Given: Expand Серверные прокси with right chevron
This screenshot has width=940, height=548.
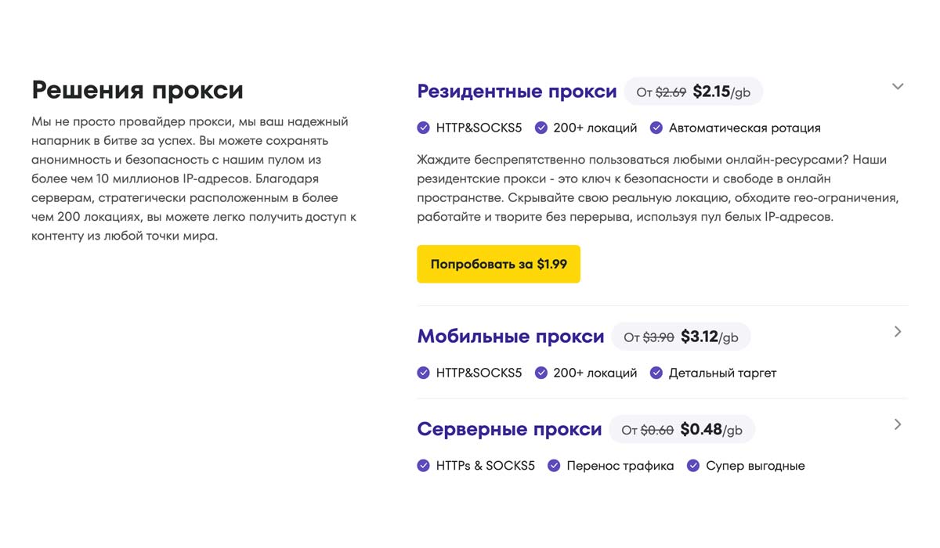Looking at the screenshot, I should coord(898,424).
